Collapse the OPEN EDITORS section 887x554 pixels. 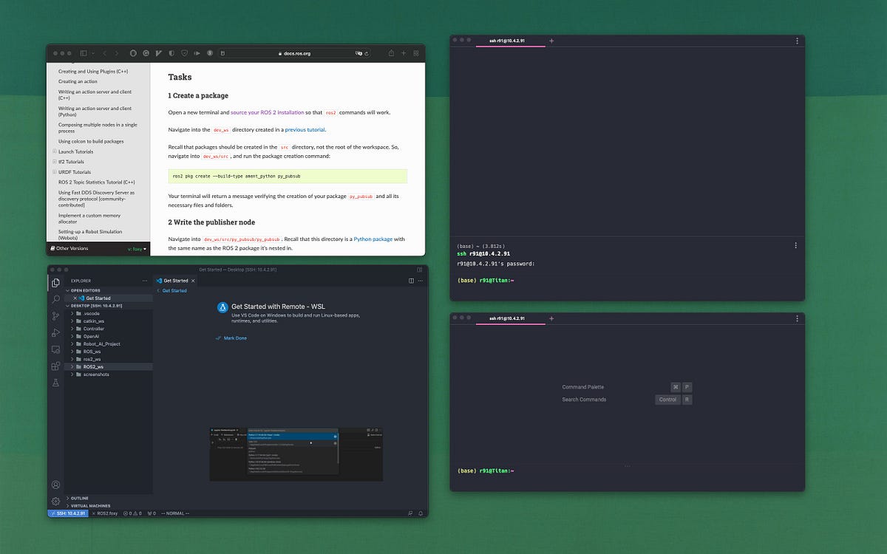pos(83,290)
